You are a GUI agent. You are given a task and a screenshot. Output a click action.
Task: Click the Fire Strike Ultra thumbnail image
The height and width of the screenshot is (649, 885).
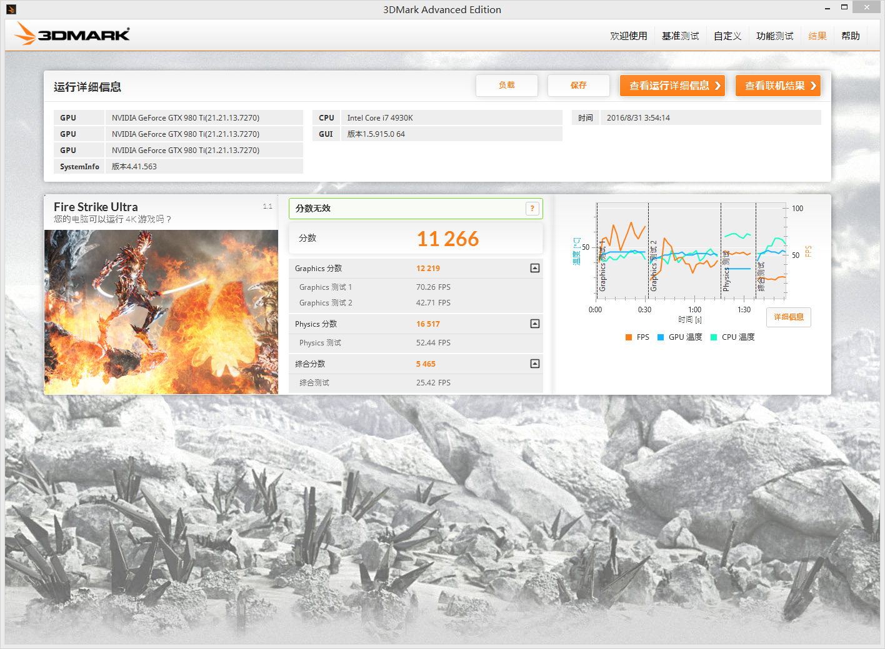click(161, 312)
